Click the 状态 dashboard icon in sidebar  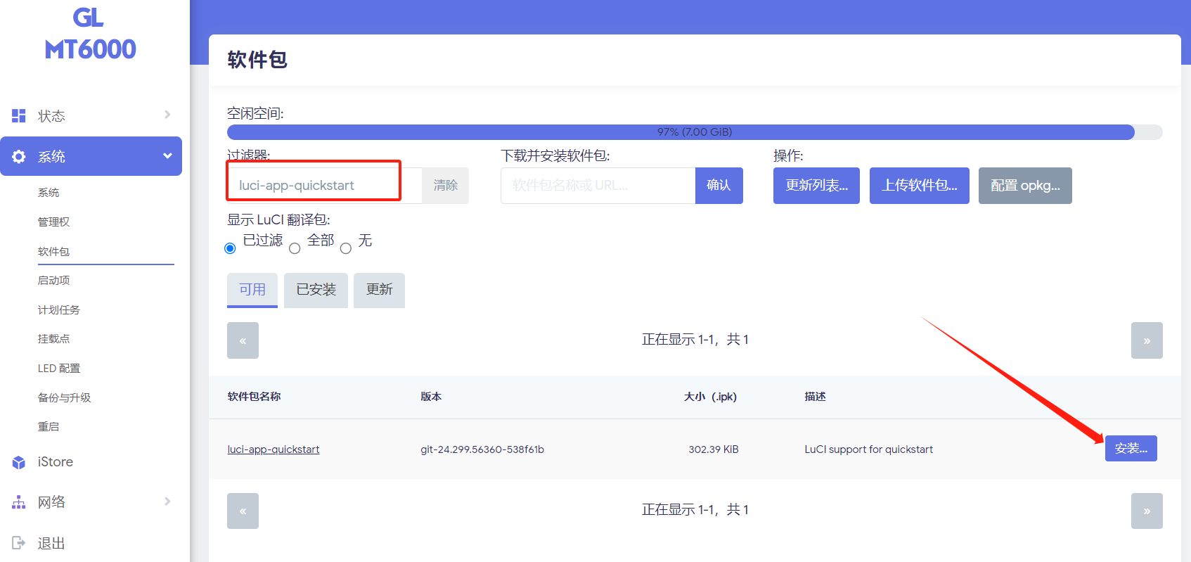pos(19,115)
